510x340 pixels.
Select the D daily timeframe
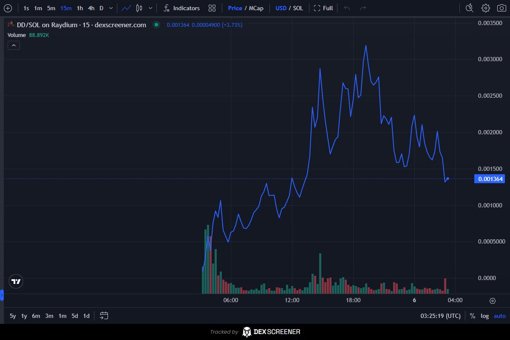(101, 8)
